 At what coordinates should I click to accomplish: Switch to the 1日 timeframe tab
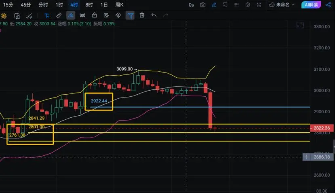click(104, 5)
